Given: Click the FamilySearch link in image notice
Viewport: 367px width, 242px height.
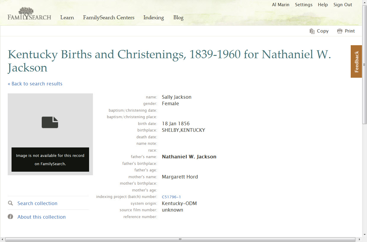Looking at the screenshot, I should click(53, 164).
